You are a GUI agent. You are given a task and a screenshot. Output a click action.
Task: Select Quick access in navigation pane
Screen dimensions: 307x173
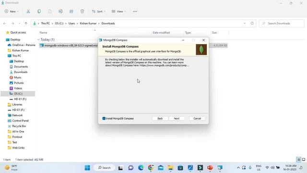pyautogui.click(x=18, y=32)
